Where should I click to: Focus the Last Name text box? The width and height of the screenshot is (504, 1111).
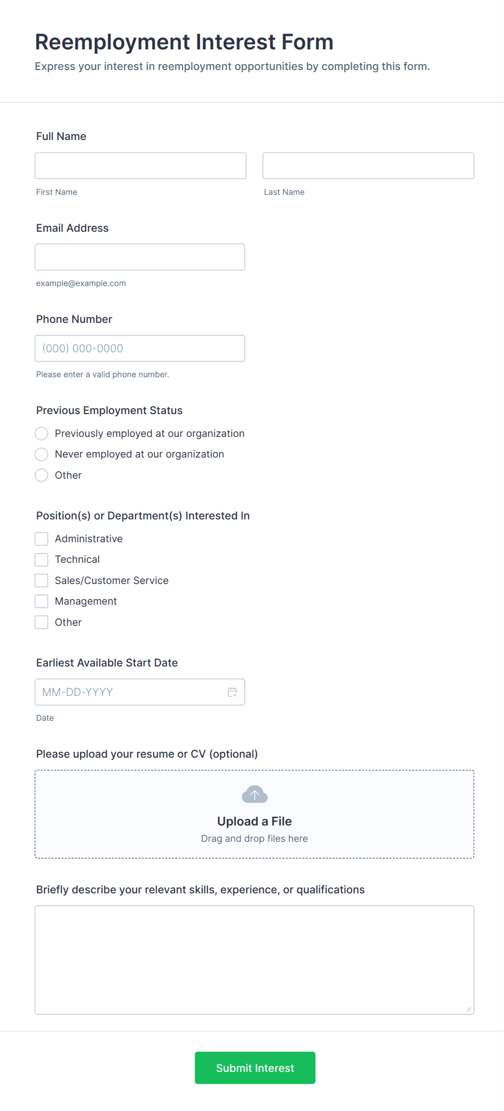[x=368, y=166]
